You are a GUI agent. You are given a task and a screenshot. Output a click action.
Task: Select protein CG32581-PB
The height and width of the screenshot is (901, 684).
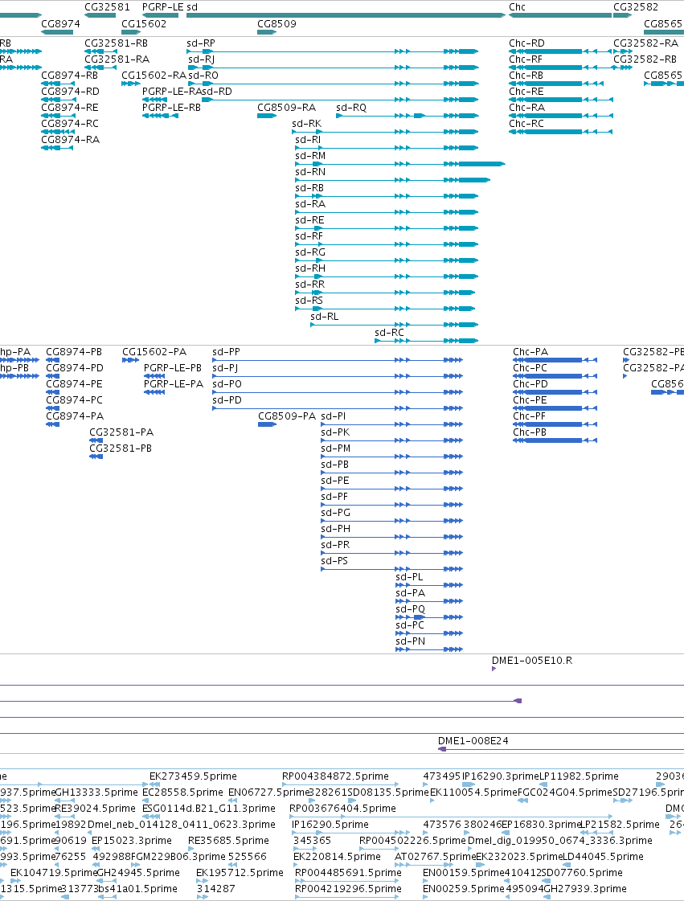96,457
